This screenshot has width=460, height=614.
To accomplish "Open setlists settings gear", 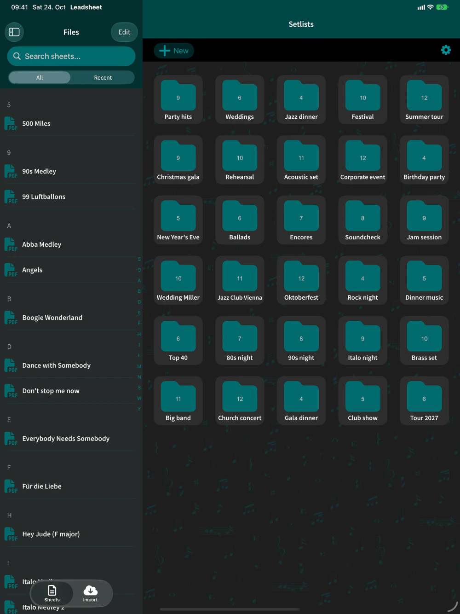I will tap(446, 50).
